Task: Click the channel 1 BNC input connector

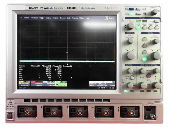Action: pos(28,112)
